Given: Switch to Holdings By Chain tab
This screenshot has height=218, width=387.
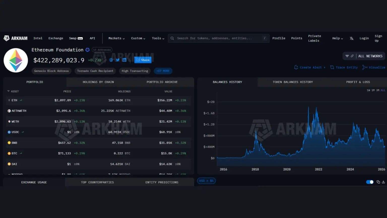Looking at the screenshot, I should (x=98, y=82).
